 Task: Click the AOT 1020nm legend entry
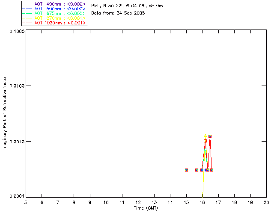54,23
